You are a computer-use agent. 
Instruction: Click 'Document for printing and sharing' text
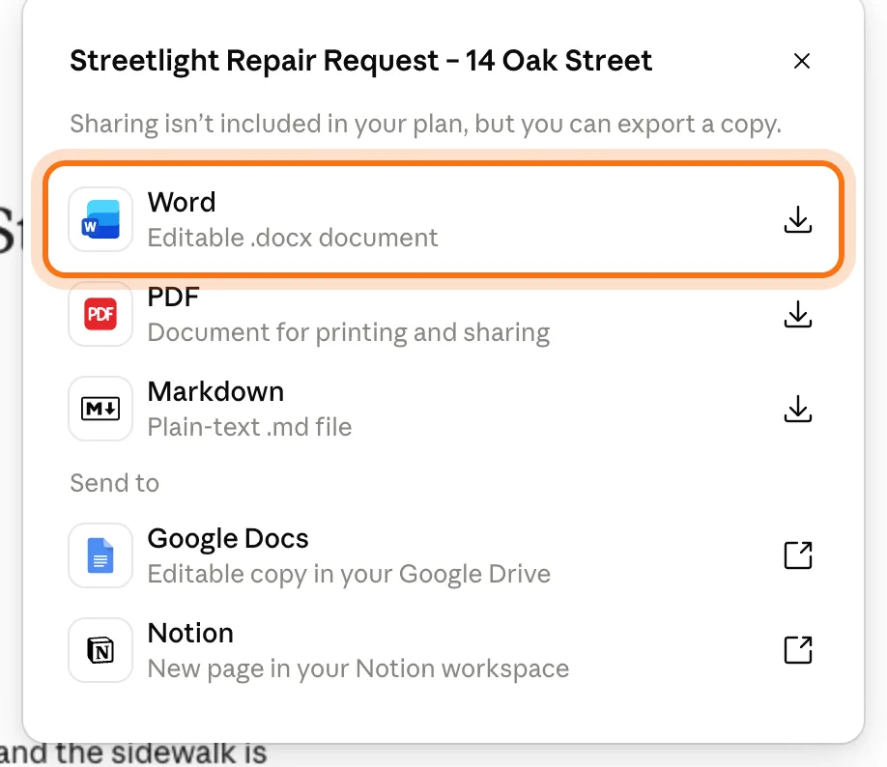pyautogui.click(x=349, y=332)
